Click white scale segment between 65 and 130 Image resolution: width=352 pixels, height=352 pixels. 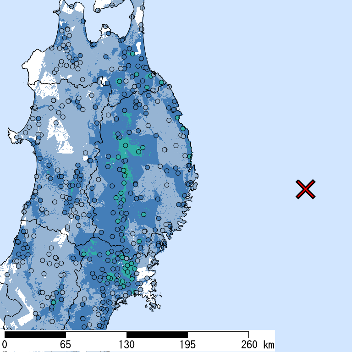point(96,335)
